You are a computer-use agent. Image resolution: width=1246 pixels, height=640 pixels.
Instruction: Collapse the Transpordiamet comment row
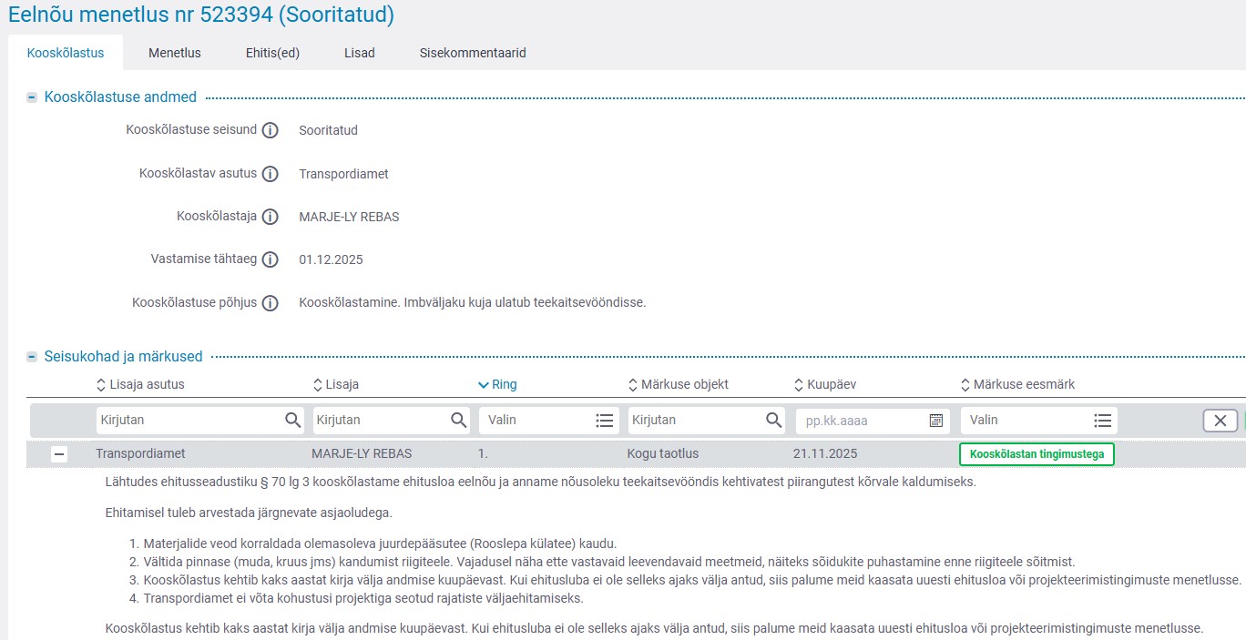(59, 454)
